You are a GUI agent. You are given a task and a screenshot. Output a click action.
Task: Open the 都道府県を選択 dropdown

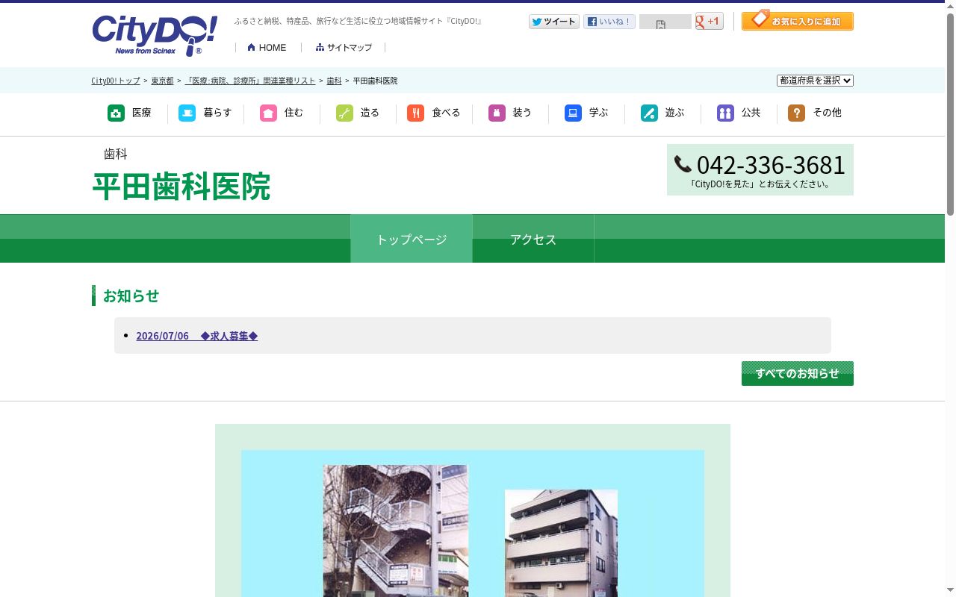pos(815,81)
